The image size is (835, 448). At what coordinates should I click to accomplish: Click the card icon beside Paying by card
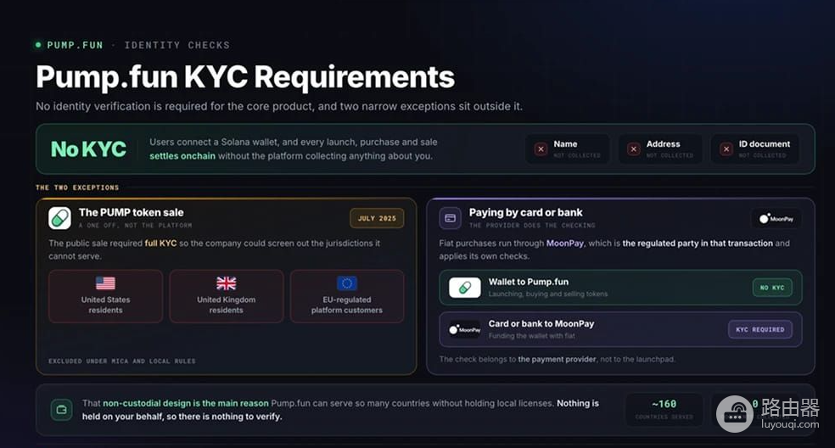point(450,218)
